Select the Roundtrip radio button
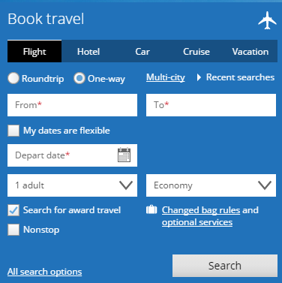The image size is (282, 283). tap(13, 78)
